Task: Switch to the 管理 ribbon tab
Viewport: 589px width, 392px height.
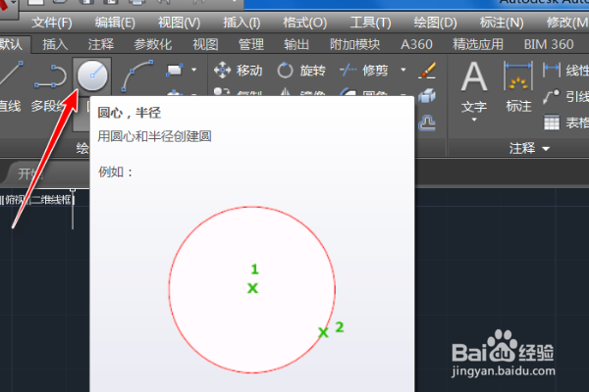Action: point(251,45)
